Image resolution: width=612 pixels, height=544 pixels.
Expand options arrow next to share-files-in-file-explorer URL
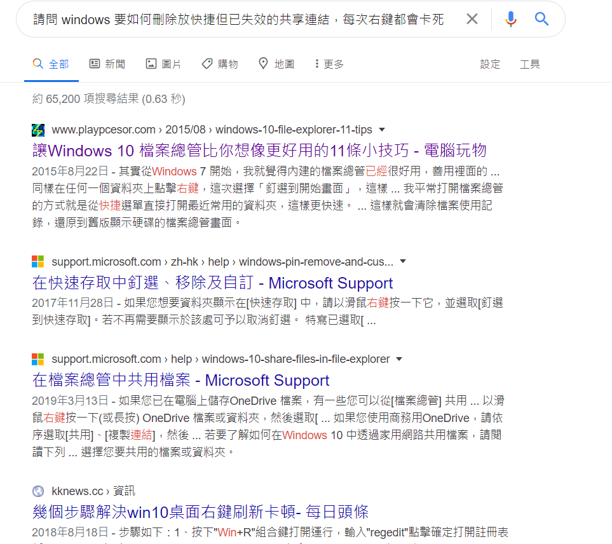click(399, 359)
